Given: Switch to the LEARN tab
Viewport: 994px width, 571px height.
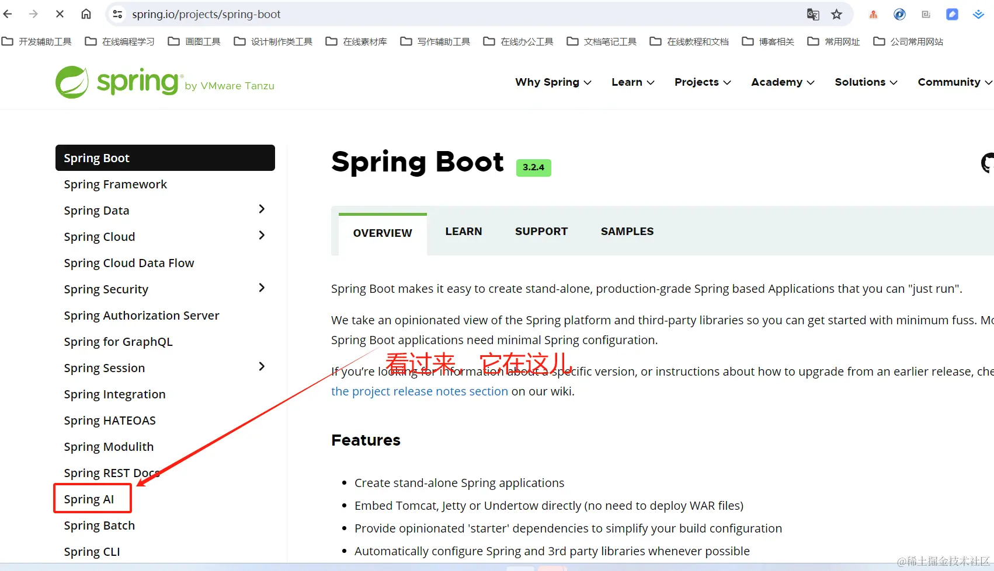Looking at the screenshot, I should pyautogui.click(x=464, y=232).
